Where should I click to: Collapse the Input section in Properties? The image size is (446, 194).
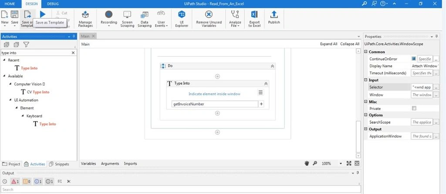(366, 80)
